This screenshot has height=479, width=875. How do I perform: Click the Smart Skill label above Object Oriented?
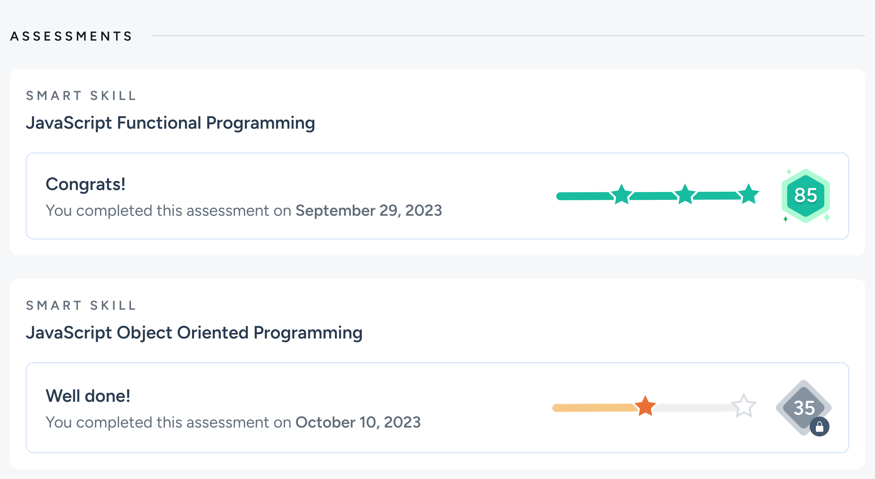[x=81, y=305]
